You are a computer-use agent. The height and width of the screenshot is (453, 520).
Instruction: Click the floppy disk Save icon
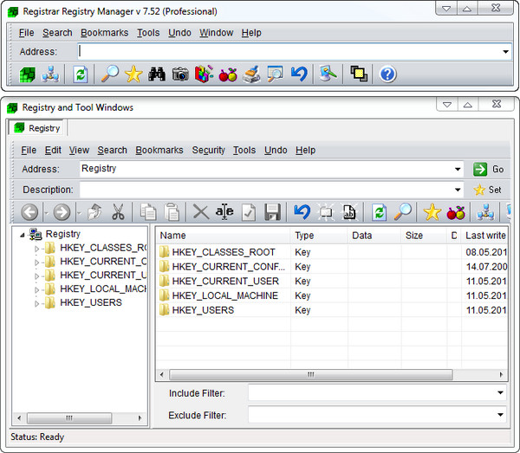click(273, 212)
